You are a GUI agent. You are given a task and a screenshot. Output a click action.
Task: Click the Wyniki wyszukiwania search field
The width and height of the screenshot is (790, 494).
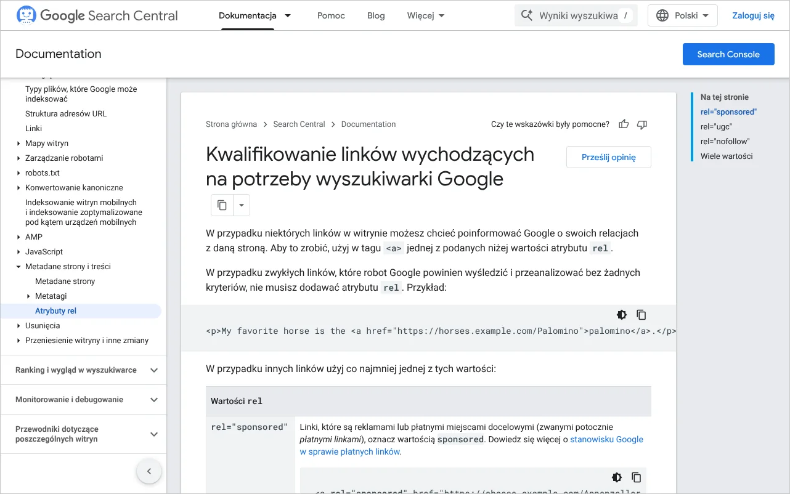pos(576,15)
